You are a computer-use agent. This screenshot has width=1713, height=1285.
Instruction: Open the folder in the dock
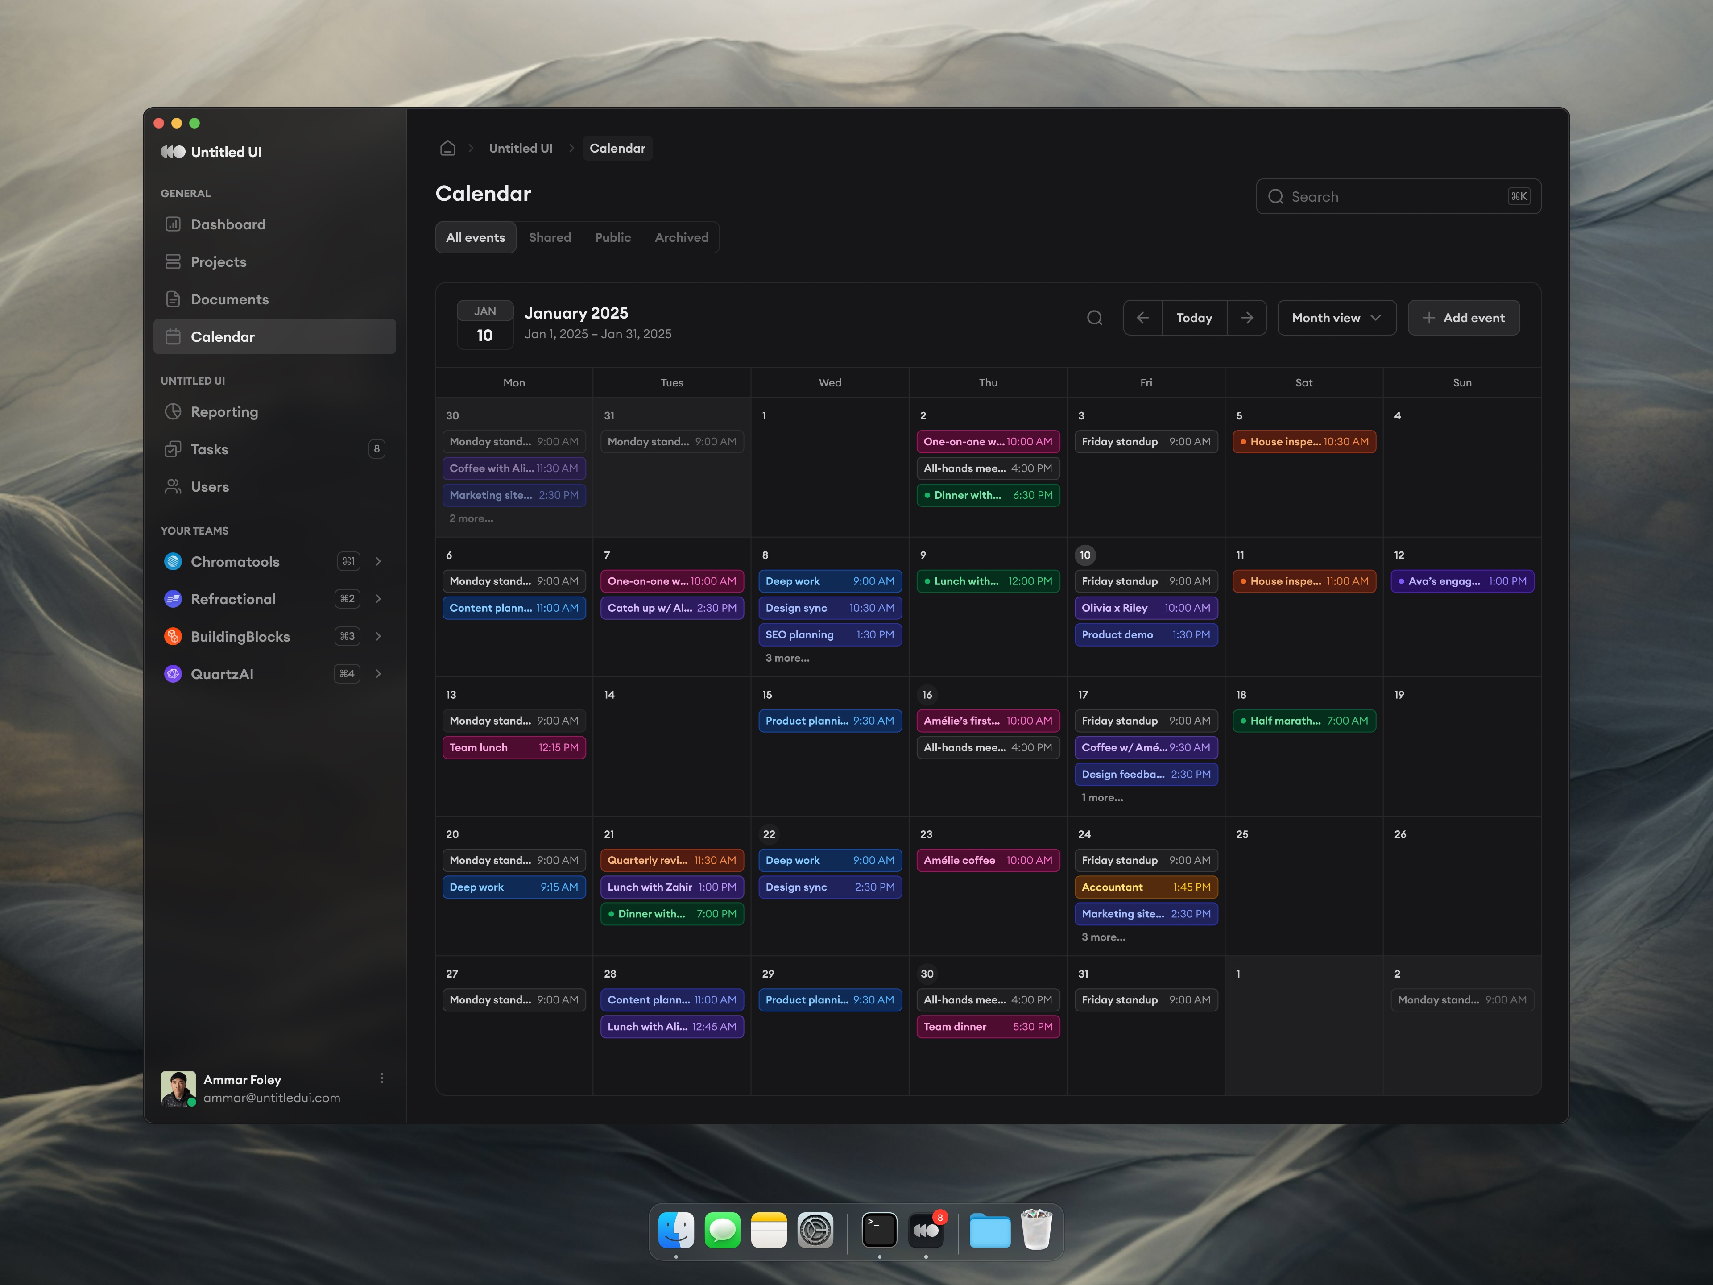[990, 1230]
